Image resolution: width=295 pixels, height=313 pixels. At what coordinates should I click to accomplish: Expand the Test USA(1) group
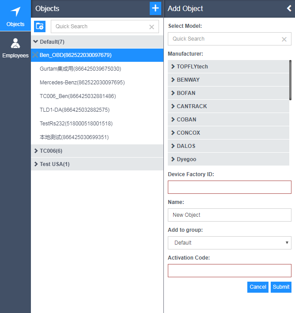tap(97, 164)
